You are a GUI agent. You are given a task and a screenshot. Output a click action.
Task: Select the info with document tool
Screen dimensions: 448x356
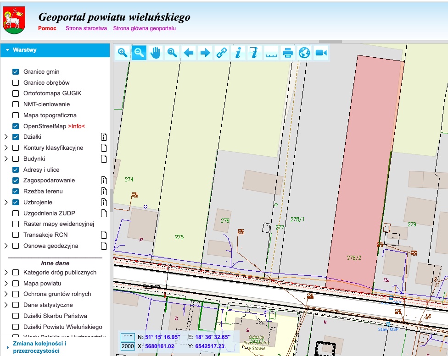tap(255, 53)
